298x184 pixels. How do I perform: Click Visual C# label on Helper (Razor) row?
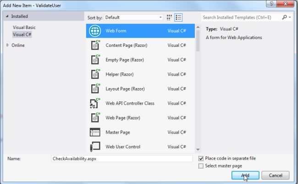177,74
